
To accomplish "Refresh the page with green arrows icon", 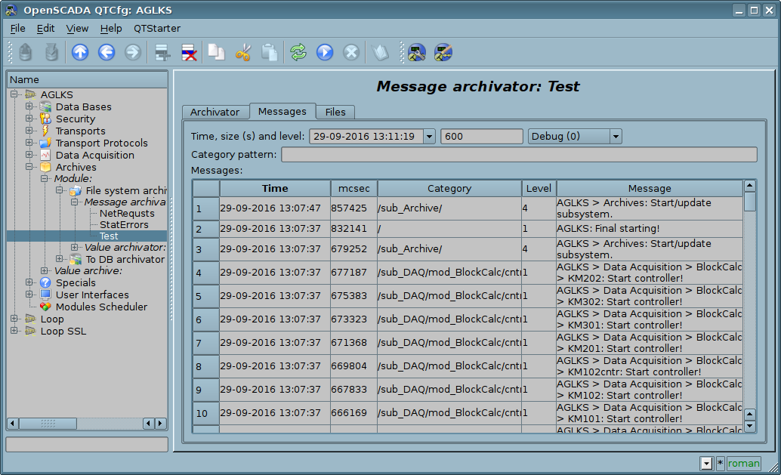I will pyautogui.click(x=298, y=52).
